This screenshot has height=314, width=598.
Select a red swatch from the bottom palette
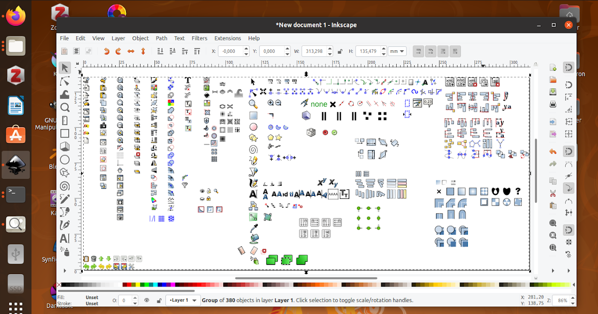[130, 284]
